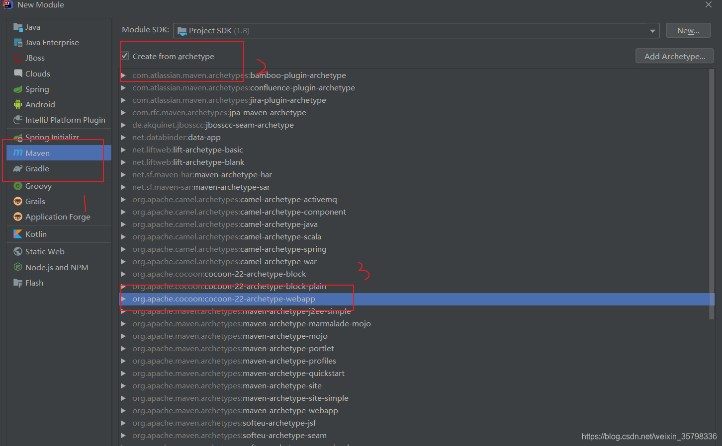This screenshot has height=446, width=722.
Task: Click the Project SDK folder icon
Action: tap(182, 31)
